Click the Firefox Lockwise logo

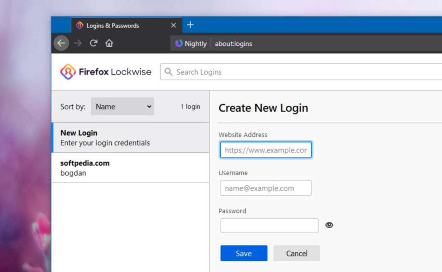(x=106, y=72)
